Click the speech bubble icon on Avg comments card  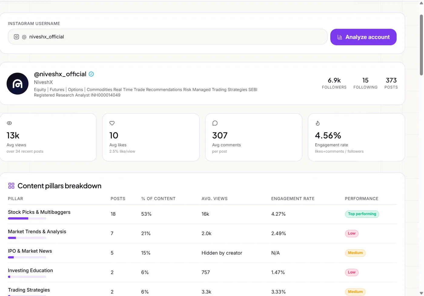215,123
